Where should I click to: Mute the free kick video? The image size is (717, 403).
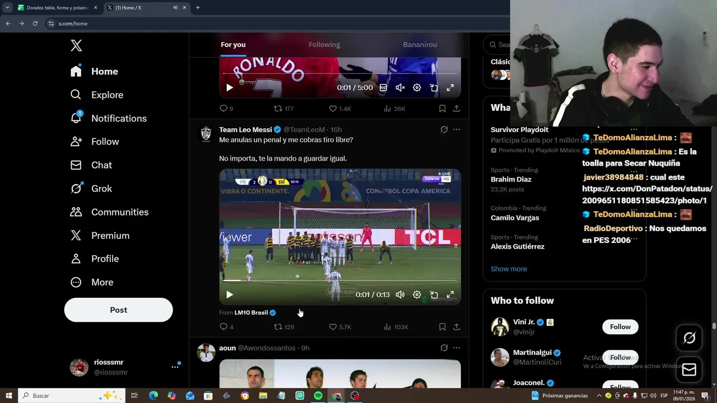coord(400,295)
